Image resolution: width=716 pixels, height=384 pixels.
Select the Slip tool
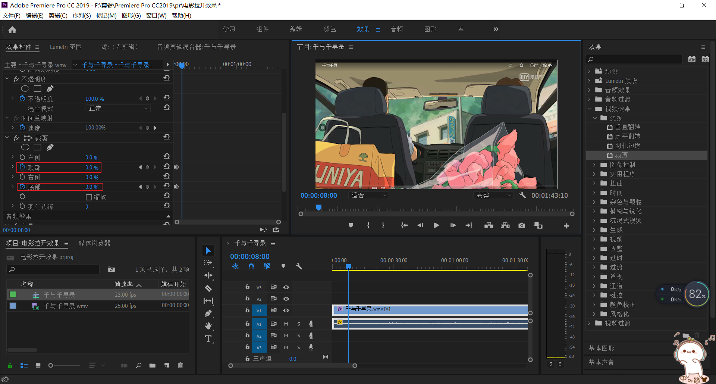click(x=208, y=301)
